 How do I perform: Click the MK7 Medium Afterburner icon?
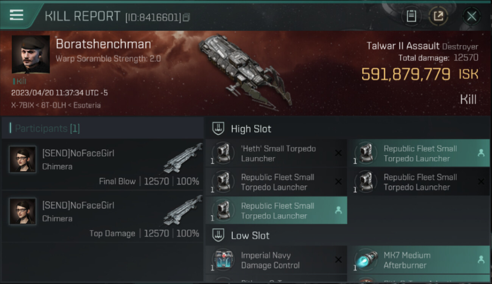(x=366, y=260)
